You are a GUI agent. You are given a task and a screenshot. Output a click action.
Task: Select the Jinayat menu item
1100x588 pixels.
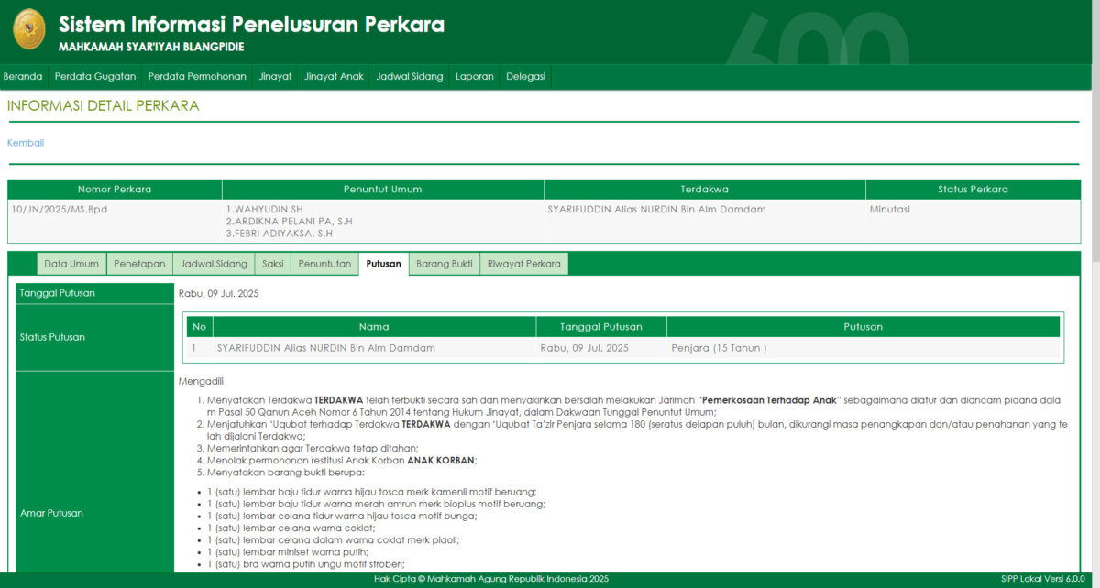coord(275,77)
